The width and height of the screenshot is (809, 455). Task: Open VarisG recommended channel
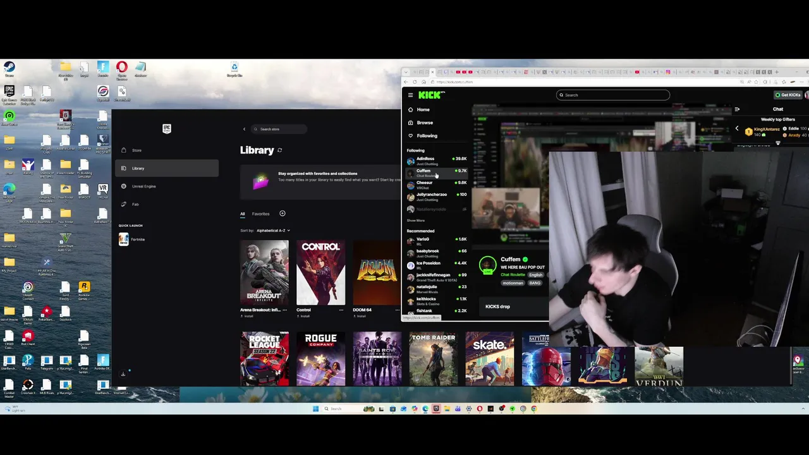pos(437,241)
